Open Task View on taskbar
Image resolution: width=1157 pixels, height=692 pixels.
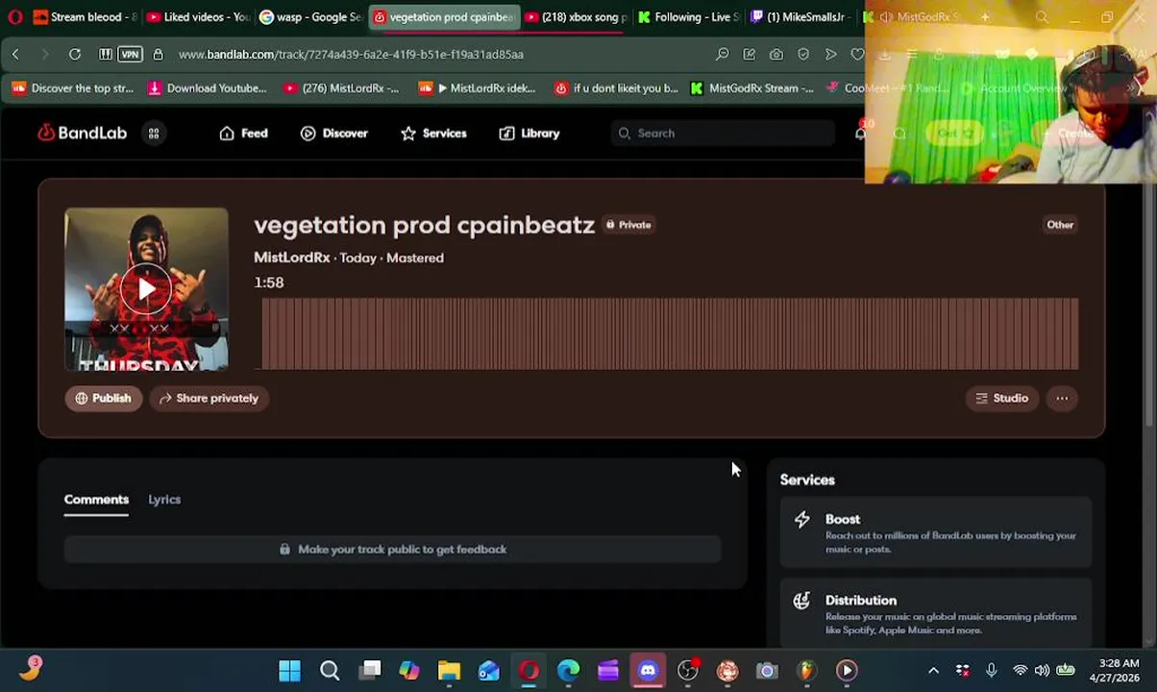pyautogui.click(x=370, y=670)
